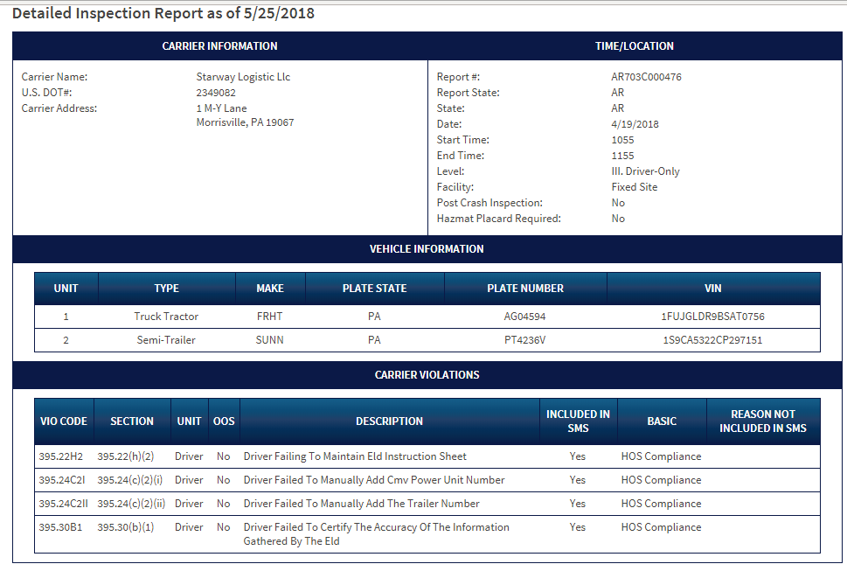The height and width of the screenshot is (571, 847).
Task: Click the CARRIER VIOLATIONS section header
Action: tap(427, 375)
